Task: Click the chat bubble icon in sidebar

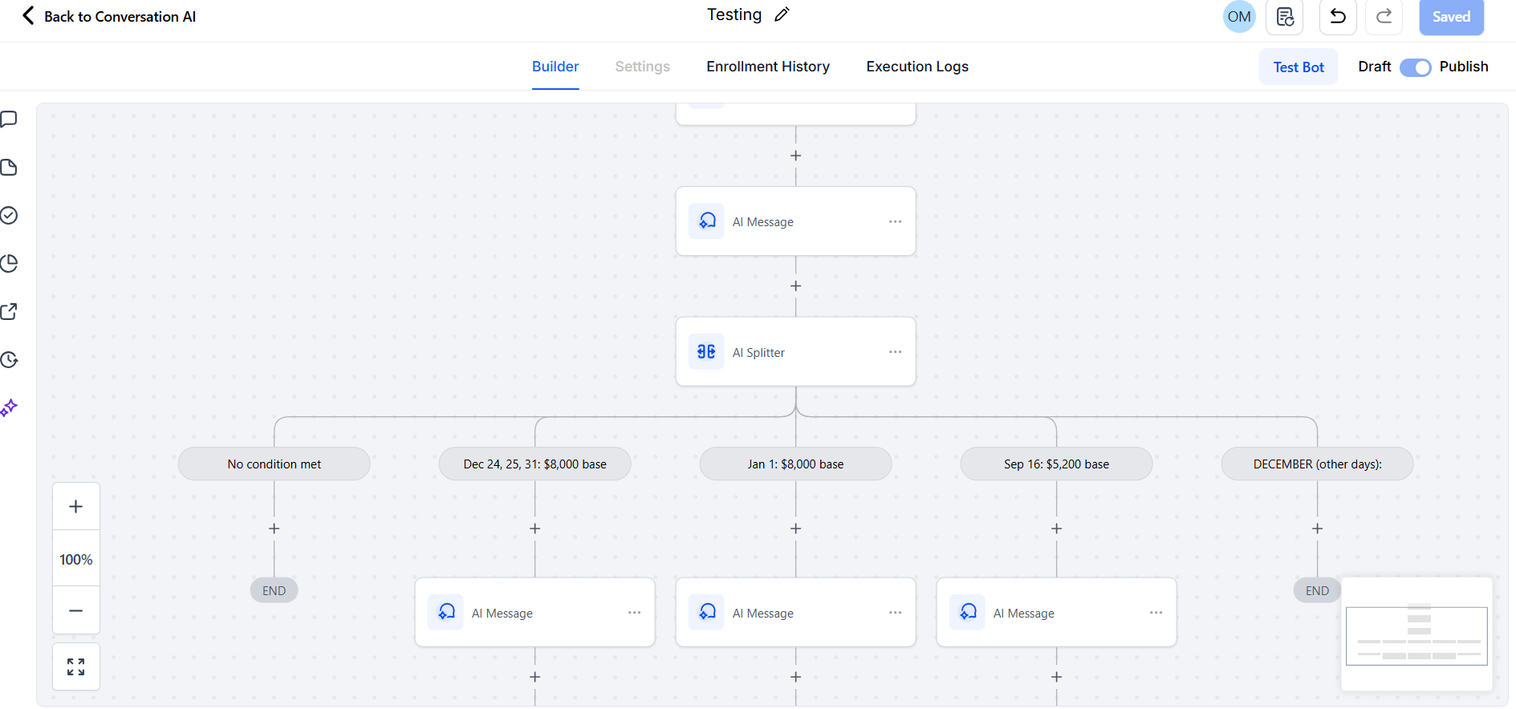Action: pos(9,120)
